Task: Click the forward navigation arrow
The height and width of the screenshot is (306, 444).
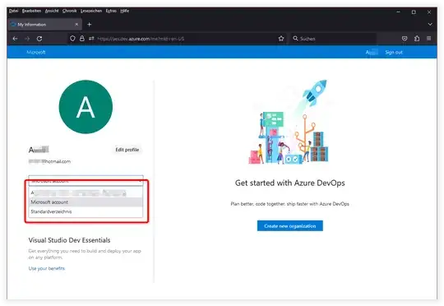Action: pyautogui.click(x=27, y=39)
